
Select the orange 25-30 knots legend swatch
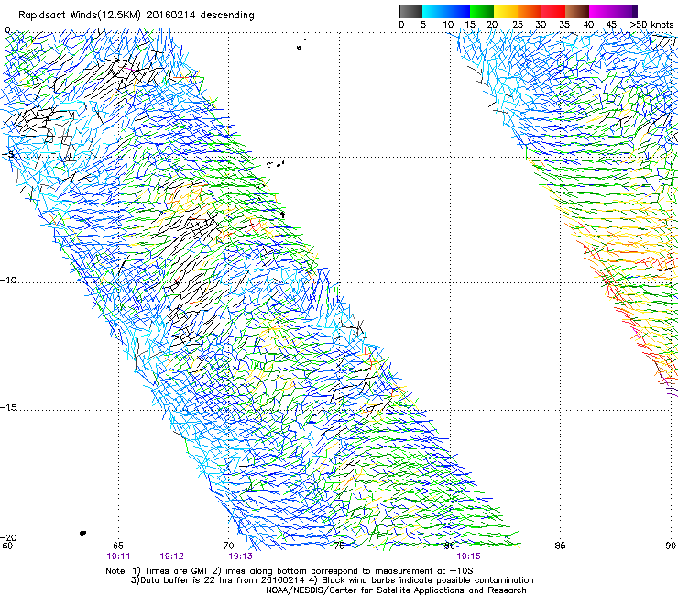click(530, 11)
